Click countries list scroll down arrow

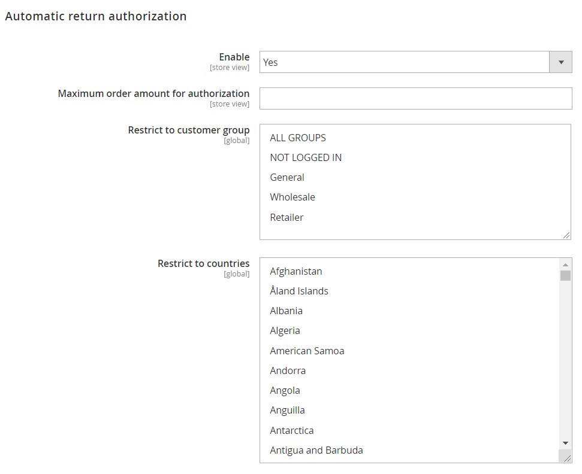[565, 443]
